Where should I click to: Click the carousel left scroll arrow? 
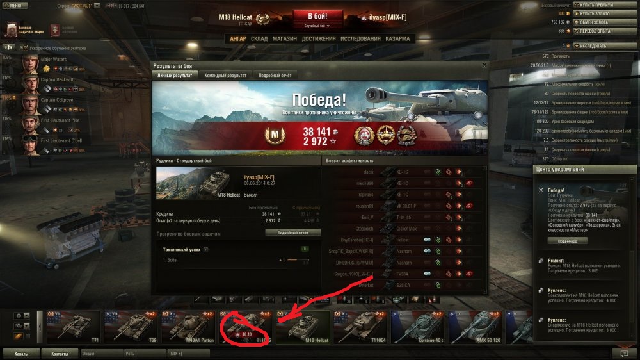(40, 327)
